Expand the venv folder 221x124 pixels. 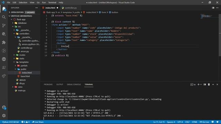click(x=20, y=87)
